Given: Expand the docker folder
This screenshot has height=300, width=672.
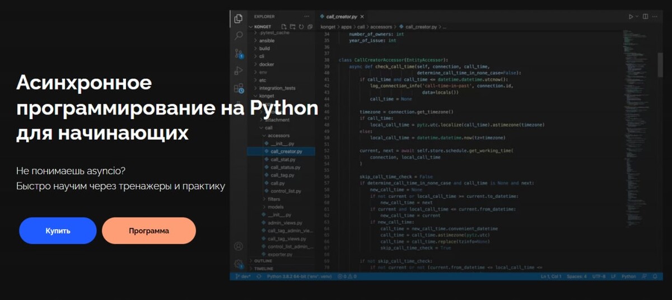Looking at the screenshot, I should tap(266, 64).
